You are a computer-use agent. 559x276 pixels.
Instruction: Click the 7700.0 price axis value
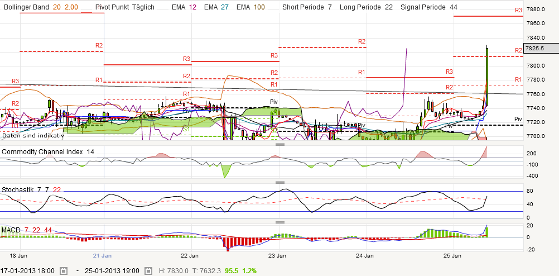(535, 136)
